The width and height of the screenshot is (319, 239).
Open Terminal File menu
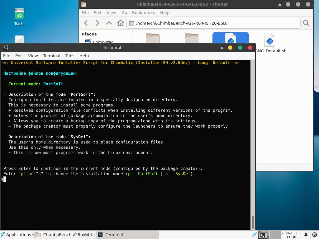[7, 56]
